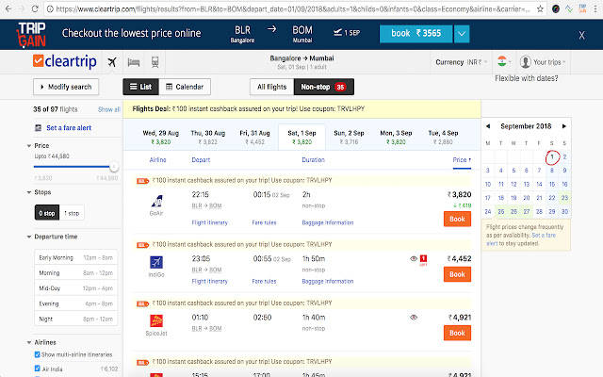Choose the Mon, 3 Sep date tab
Screen dimensions: 603x377
coord(396,137)
